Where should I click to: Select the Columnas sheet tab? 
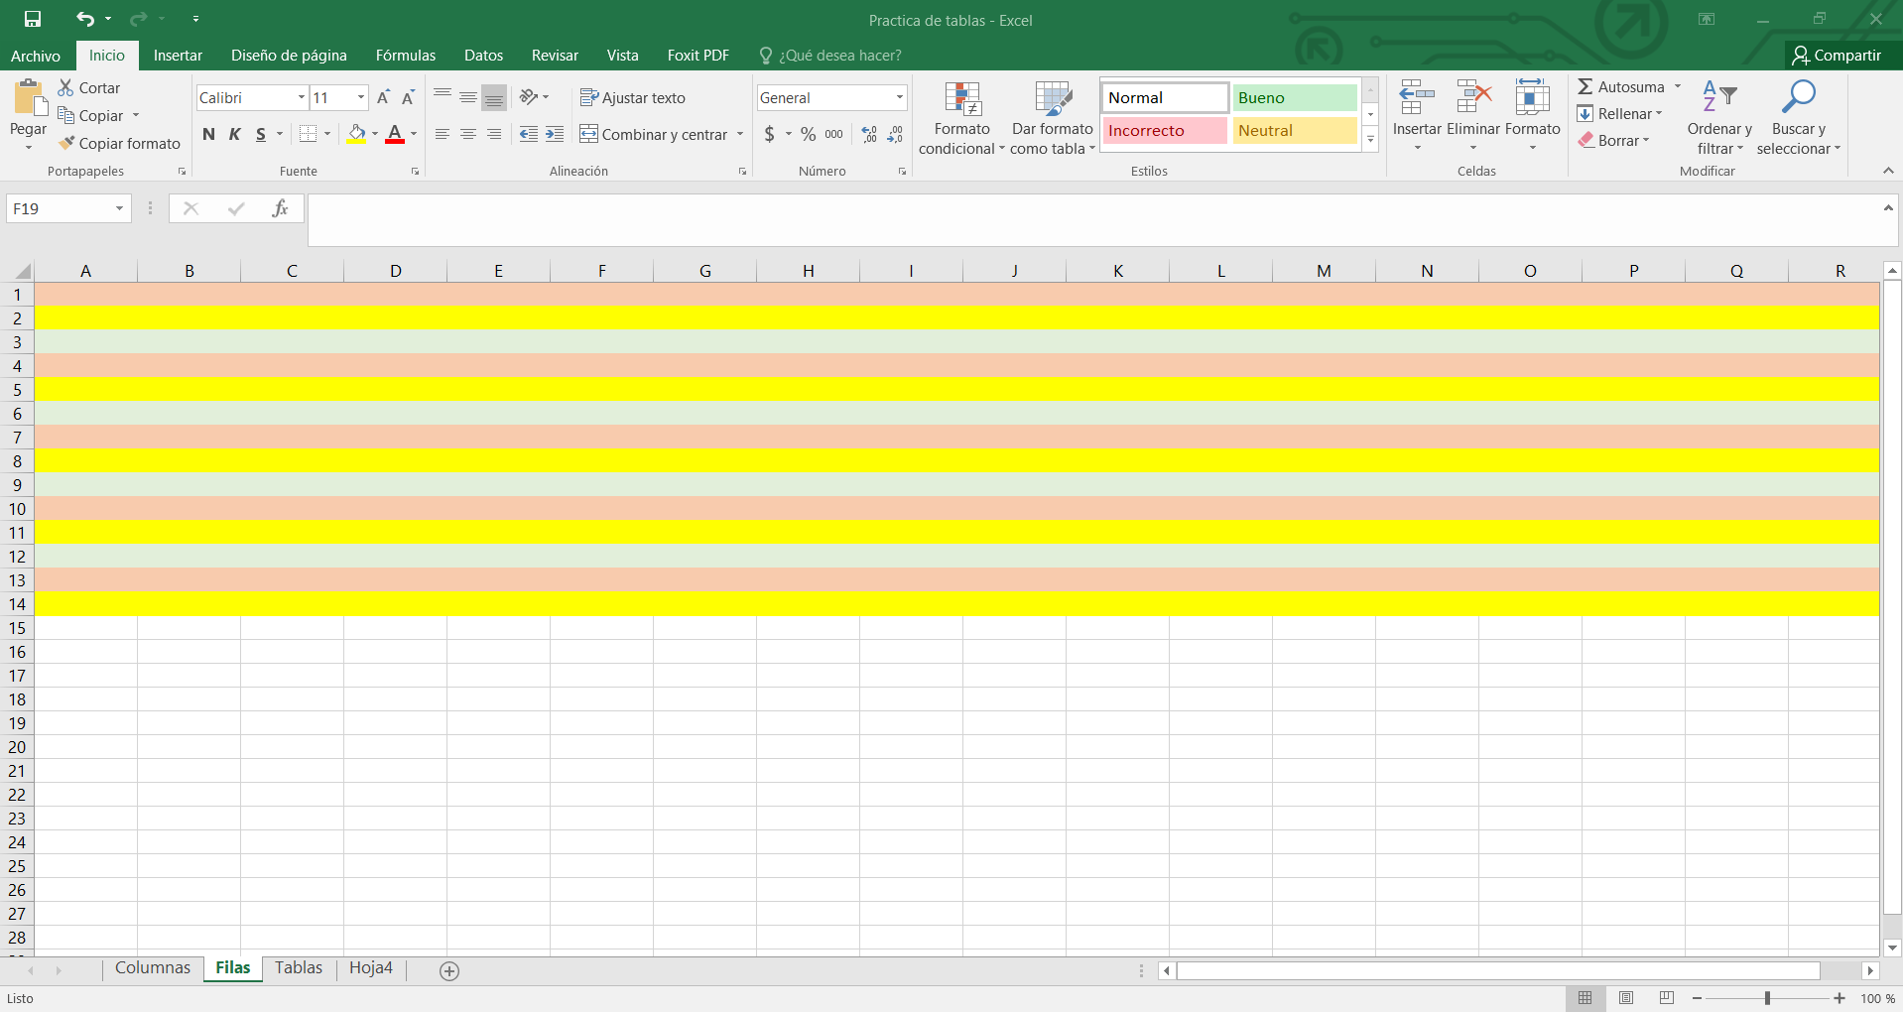coord(153,968)
